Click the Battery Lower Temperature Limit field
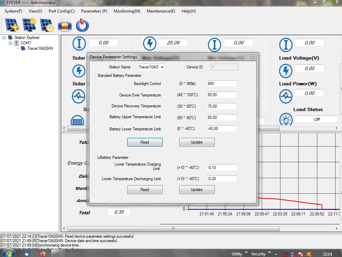 click(222, 129)
